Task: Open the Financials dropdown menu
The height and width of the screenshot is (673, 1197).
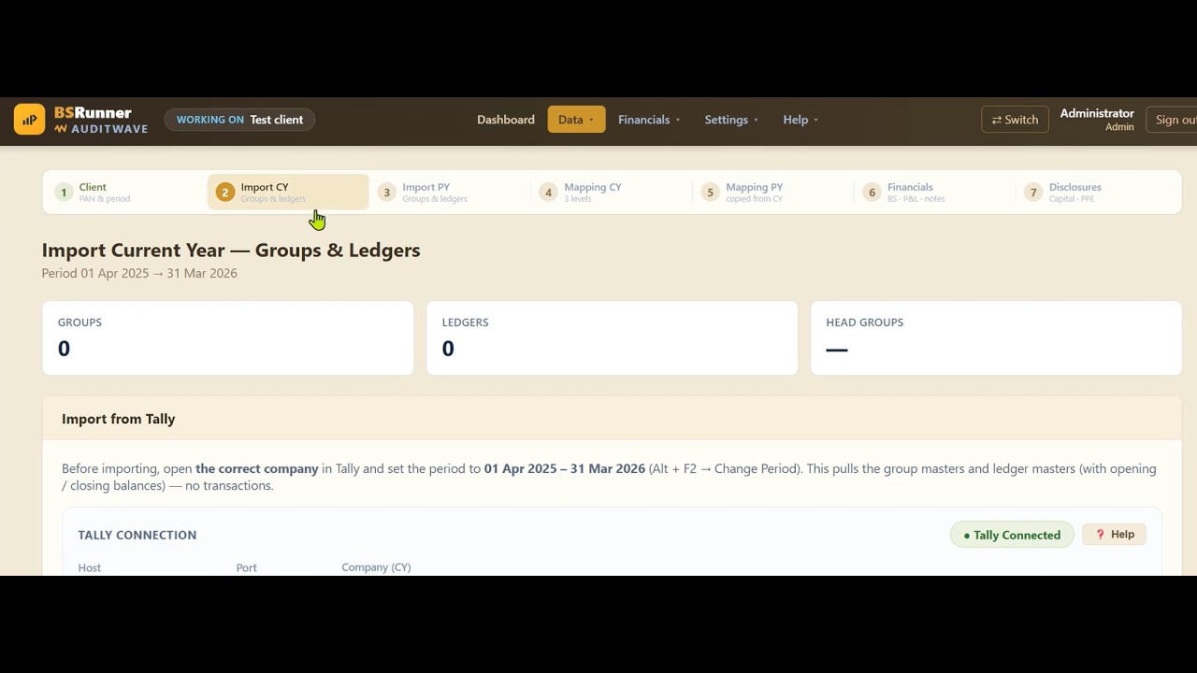Action: tap(649, 120)
